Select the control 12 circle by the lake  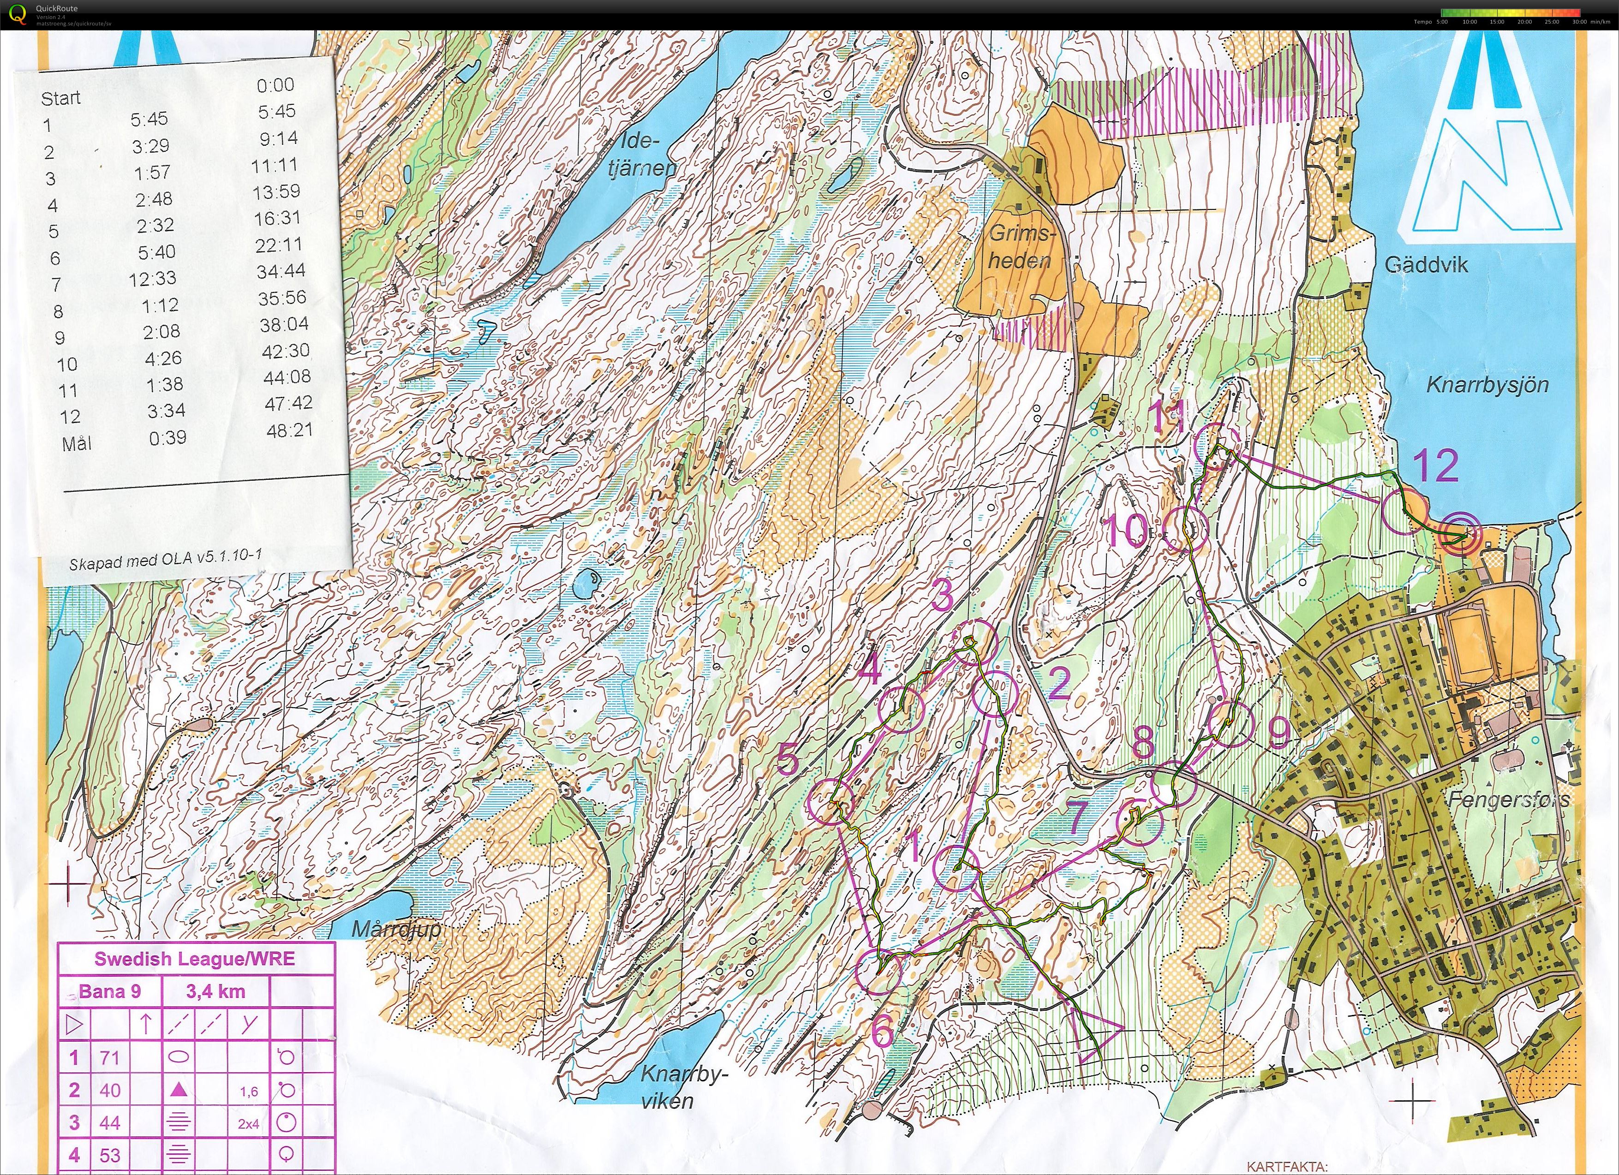(x=1405, y=512)
